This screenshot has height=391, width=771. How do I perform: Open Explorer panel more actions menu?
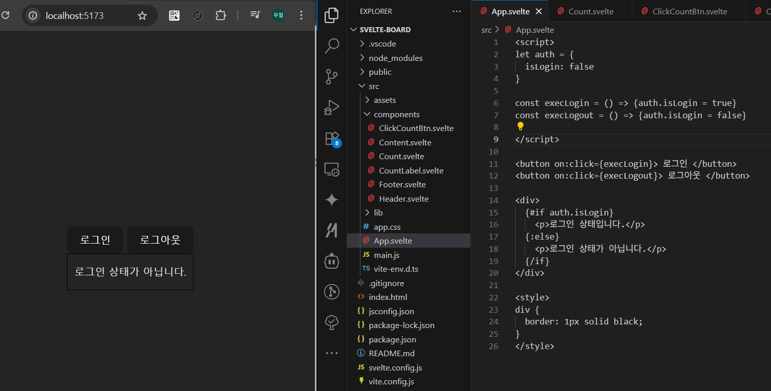456,11
